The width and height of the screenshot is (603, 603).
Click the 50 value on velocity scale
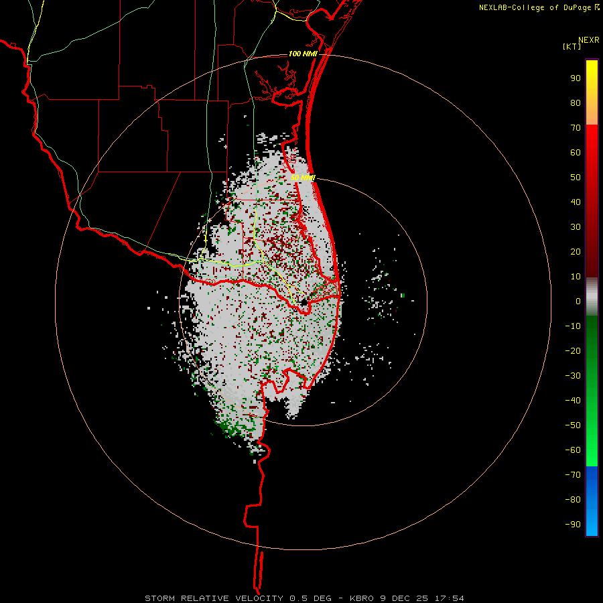(x=576, y=178)
